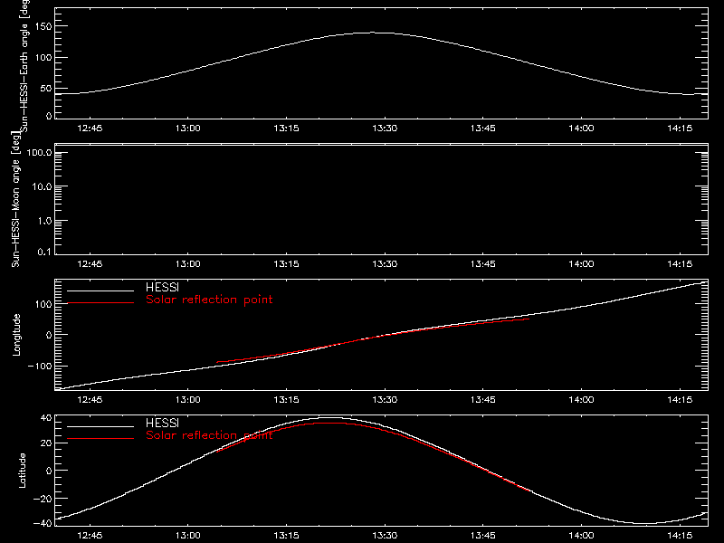Click the Sun-HESSI-Earth angle axis label
This screenshot has width=724, height=543.
pyautogui.click(x=24, y=66)
